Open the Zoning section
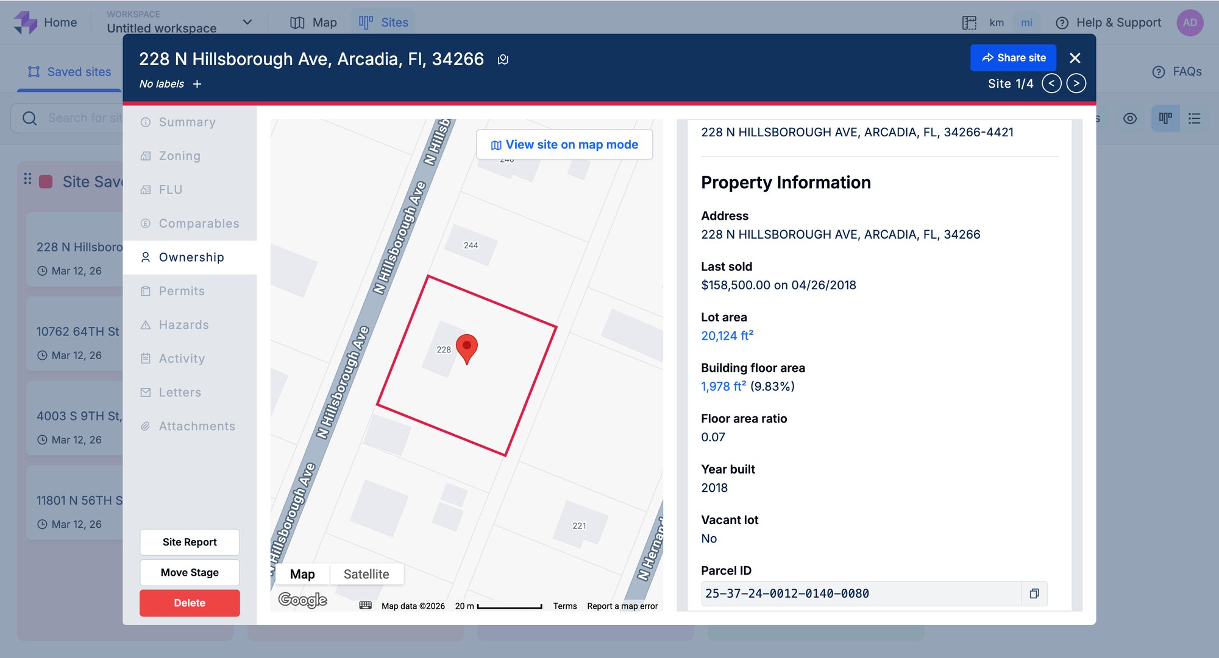The width and height of the screenshot is (1219, 658). coord(179,156)
